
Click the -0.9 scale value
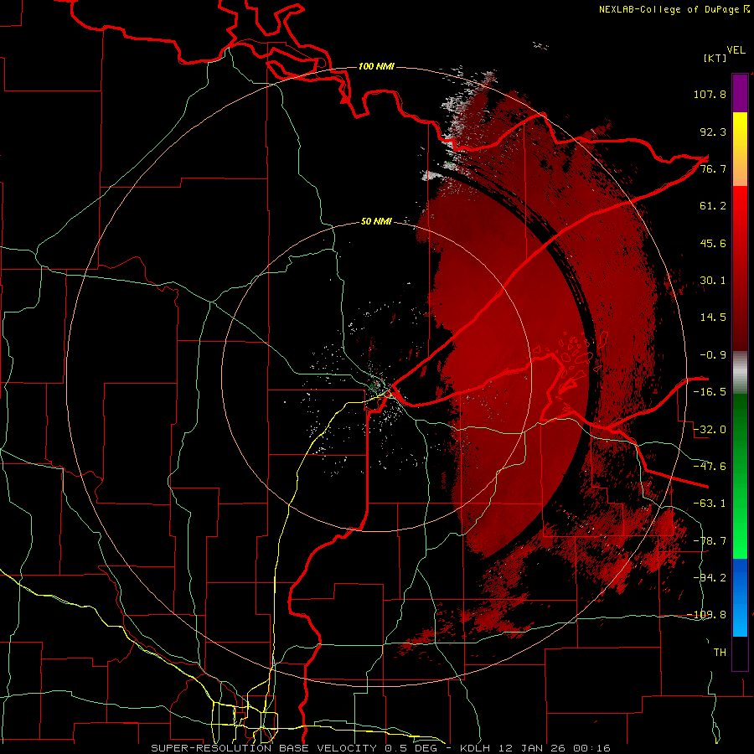click(x=713, y=355)
